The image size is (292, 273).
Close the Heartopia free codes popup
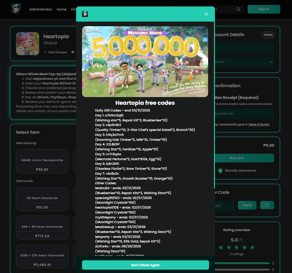point(206,14)
